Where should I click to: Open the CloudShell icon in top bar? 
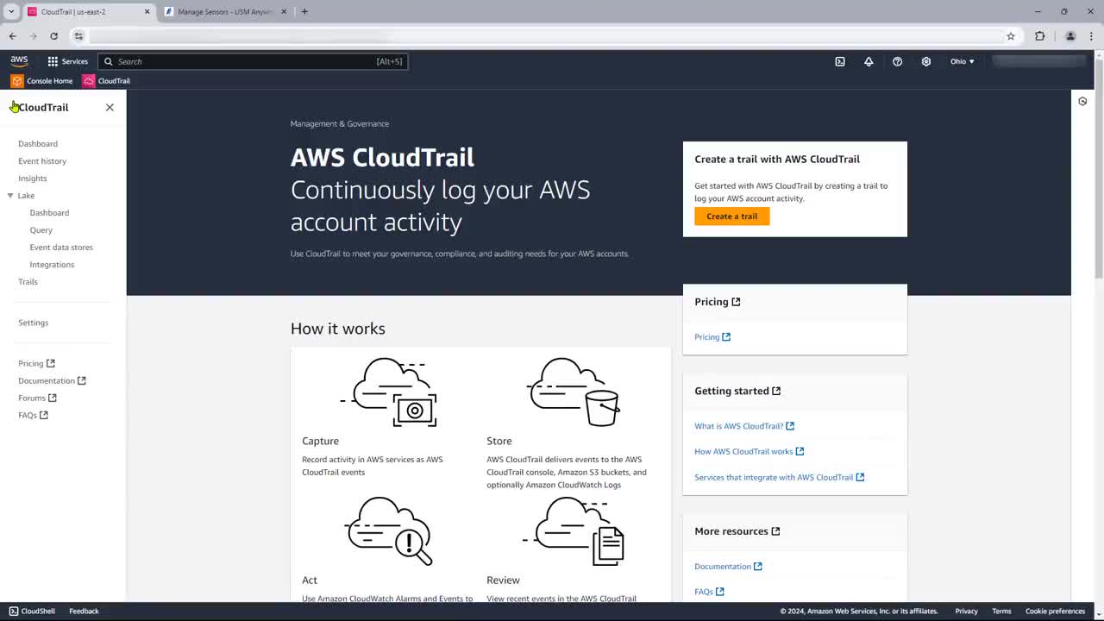click(839, 61)
